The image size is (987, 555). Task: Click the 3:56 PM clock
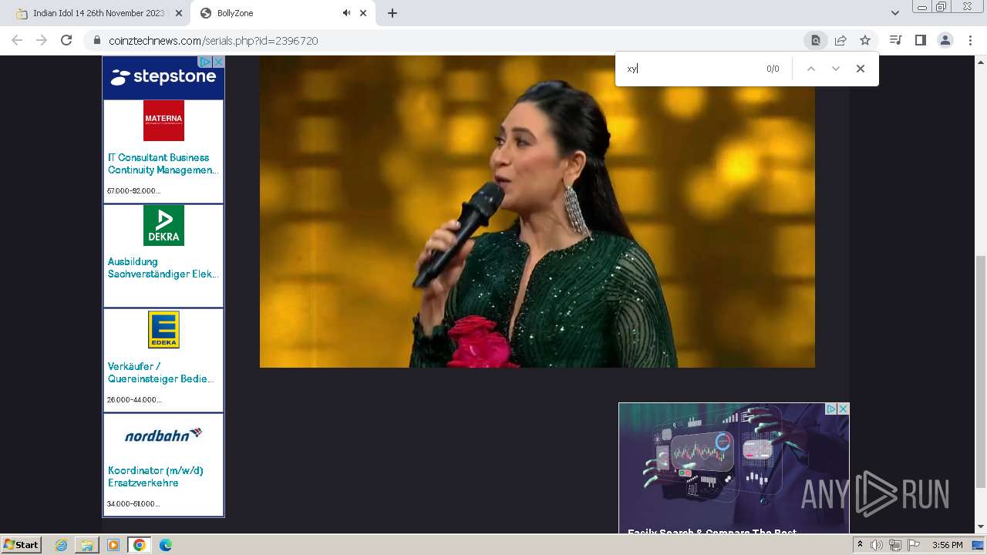(947, 545)
